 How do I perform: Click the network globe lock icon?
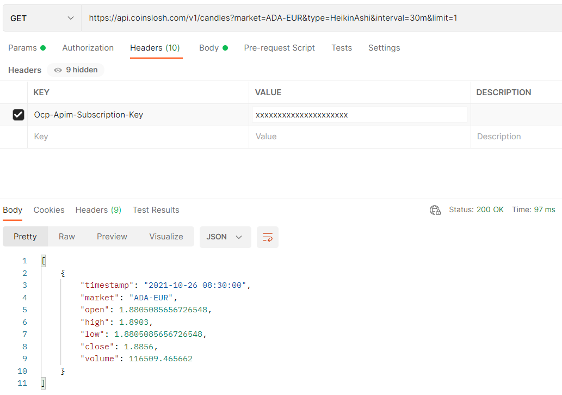click(435, 210)
